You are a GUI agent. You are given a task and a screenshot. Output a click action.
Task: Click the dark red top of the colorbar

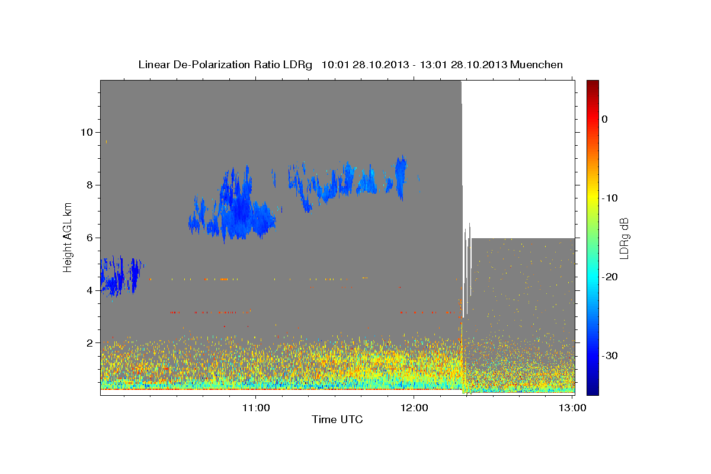(x=592, y=84)
